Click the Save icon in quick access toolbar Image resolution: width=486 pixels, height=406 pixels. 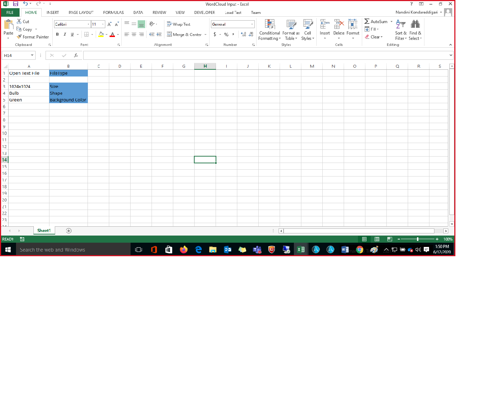tap(16, 4)
